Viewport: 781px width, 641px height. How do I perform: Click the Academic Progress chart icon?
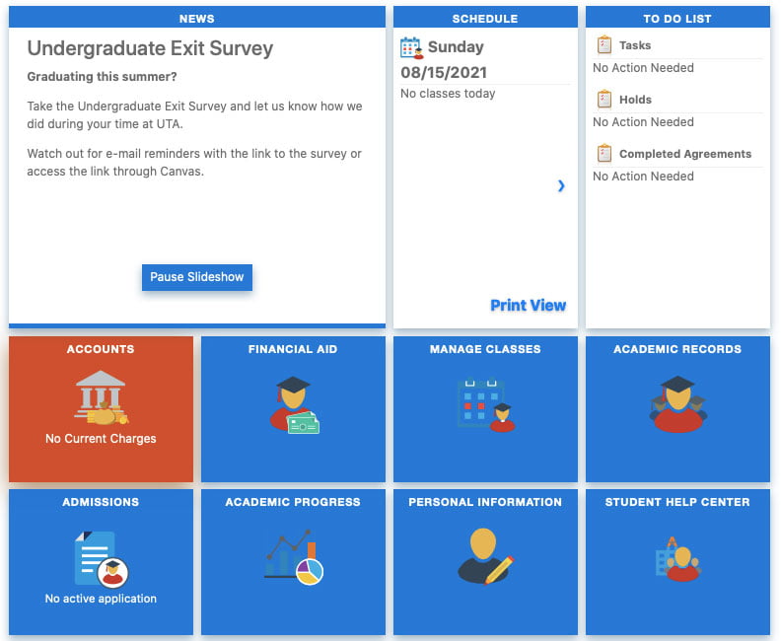tap(293, 558)
